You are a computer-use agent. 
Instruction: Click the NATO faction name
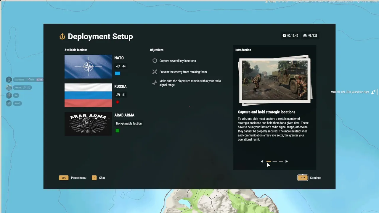[119, 58]
